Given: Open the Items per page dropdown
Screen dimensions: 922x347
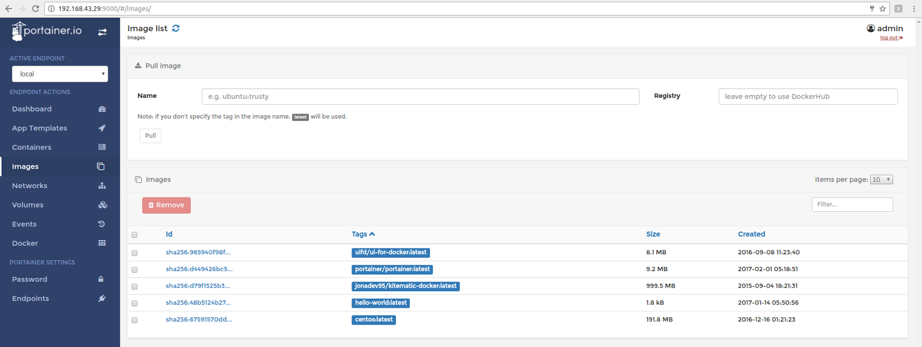Looking at the screenshot, I should point(881,180).
